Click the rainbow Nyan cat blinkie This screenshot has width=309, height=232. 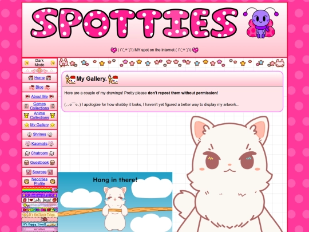coord(39,190)
